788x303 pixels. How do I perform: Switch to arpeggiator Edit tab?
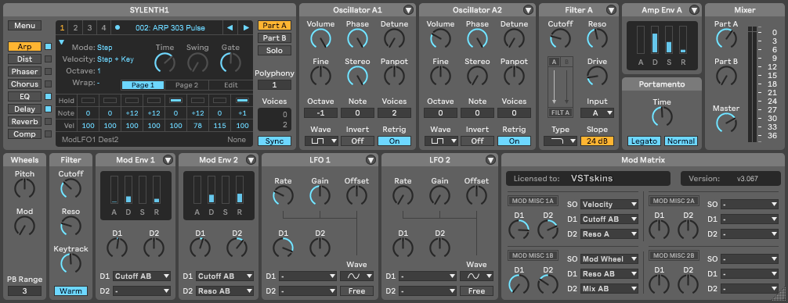click(x=230, y=85)
